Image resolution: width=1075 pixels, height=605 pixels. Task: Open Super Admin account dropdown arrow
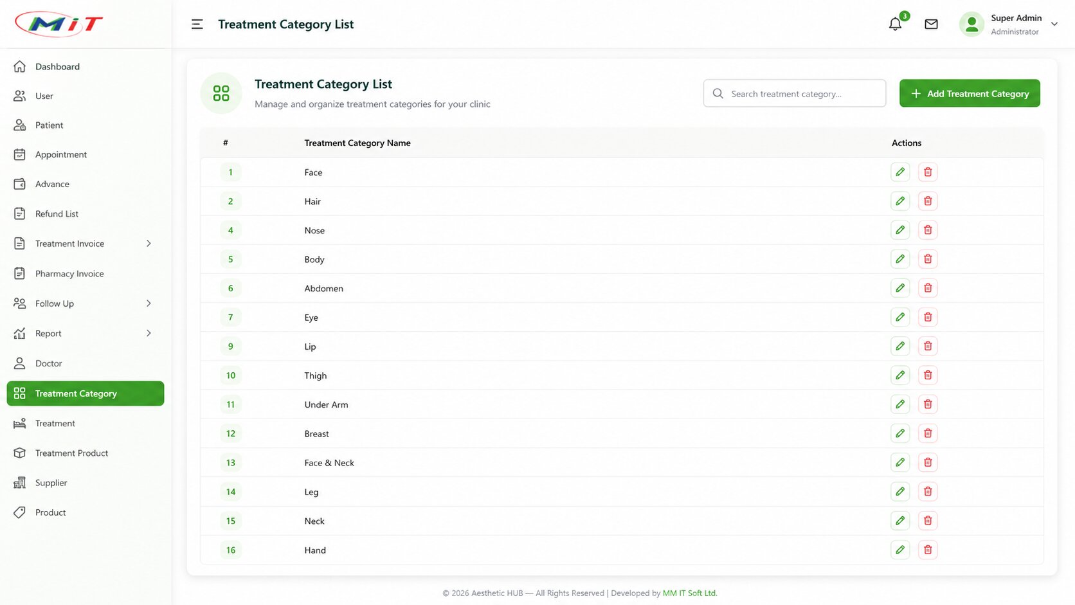point(1054,24)
